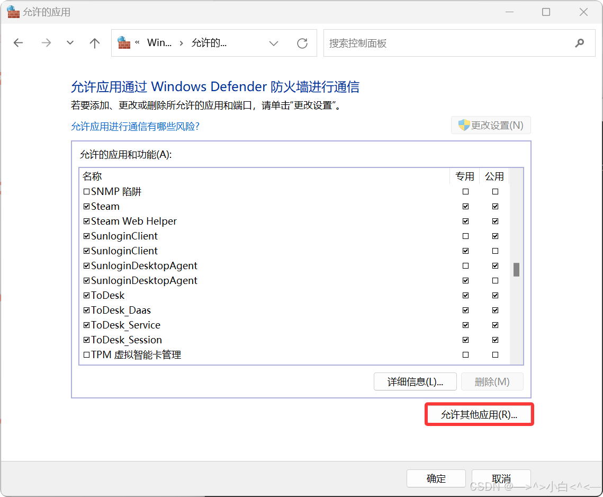603x497 pixels.
Task: Go up one level arrow
Action: (95, 43)
